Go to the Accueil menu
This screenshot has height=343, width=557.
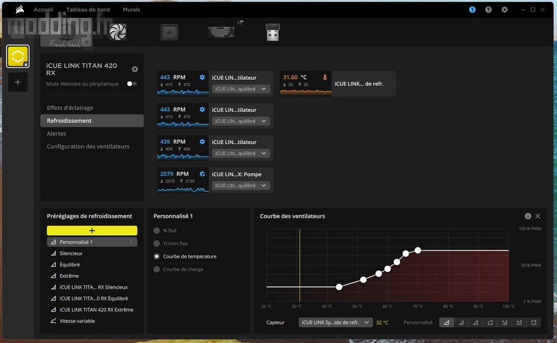point(44,10)
